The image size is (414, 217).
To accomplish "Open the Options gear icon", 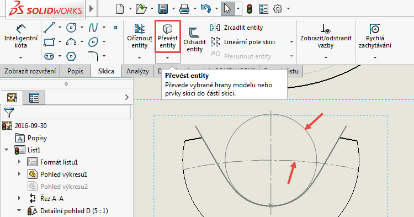I will (x=278, y=9).
